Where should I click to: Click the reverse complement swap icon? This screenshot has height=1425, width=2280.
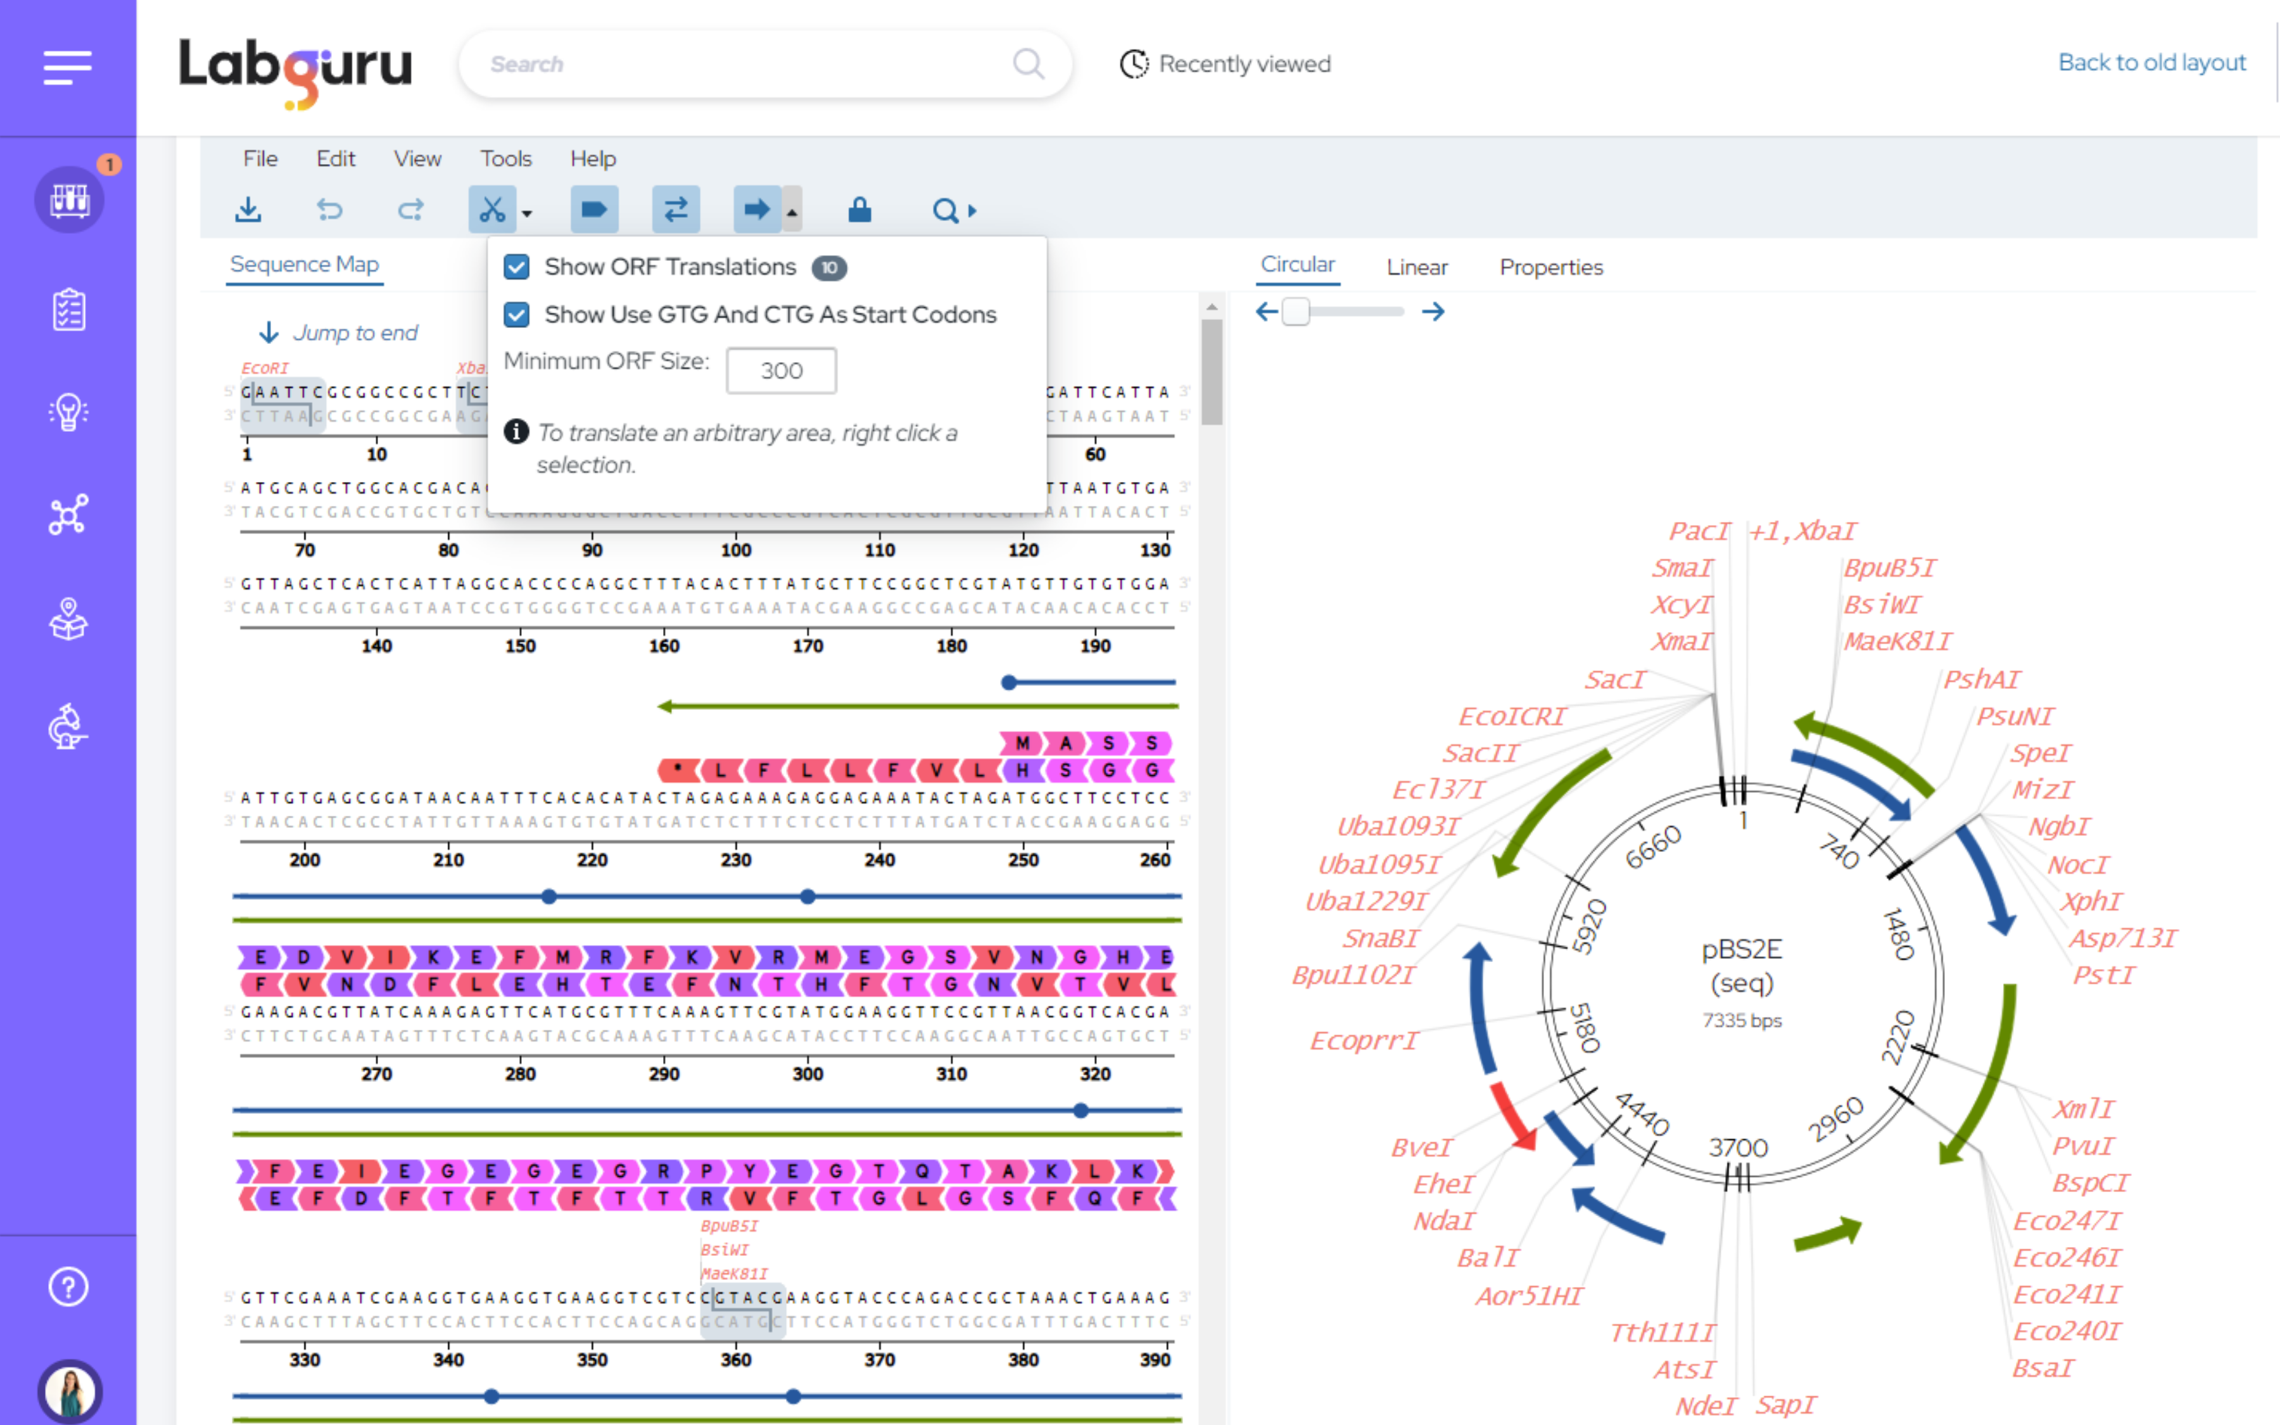(x=674, y=209)
